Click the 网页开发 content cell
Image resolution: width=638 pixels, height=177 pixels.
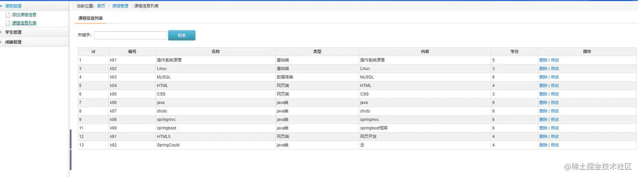point(425,137)
